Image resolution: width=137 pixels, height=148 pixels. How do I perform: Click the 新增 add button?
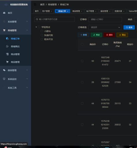tap(84, 35)
